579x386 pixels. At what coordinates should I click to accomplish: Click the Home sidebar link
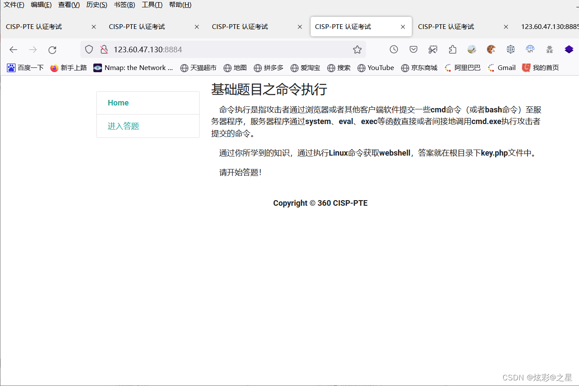click(118, 102)
